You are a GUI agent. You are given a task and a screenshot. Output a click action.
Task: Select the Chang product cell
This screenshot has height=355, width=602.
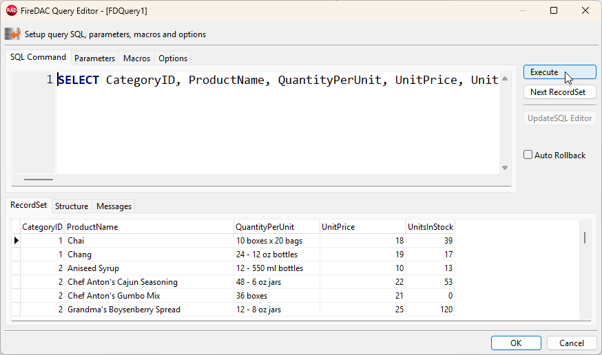(x=149, y=255)
